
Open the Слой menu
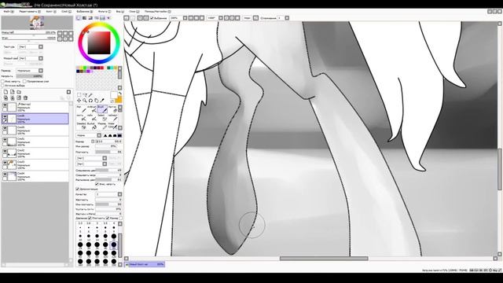click(66, 12)
